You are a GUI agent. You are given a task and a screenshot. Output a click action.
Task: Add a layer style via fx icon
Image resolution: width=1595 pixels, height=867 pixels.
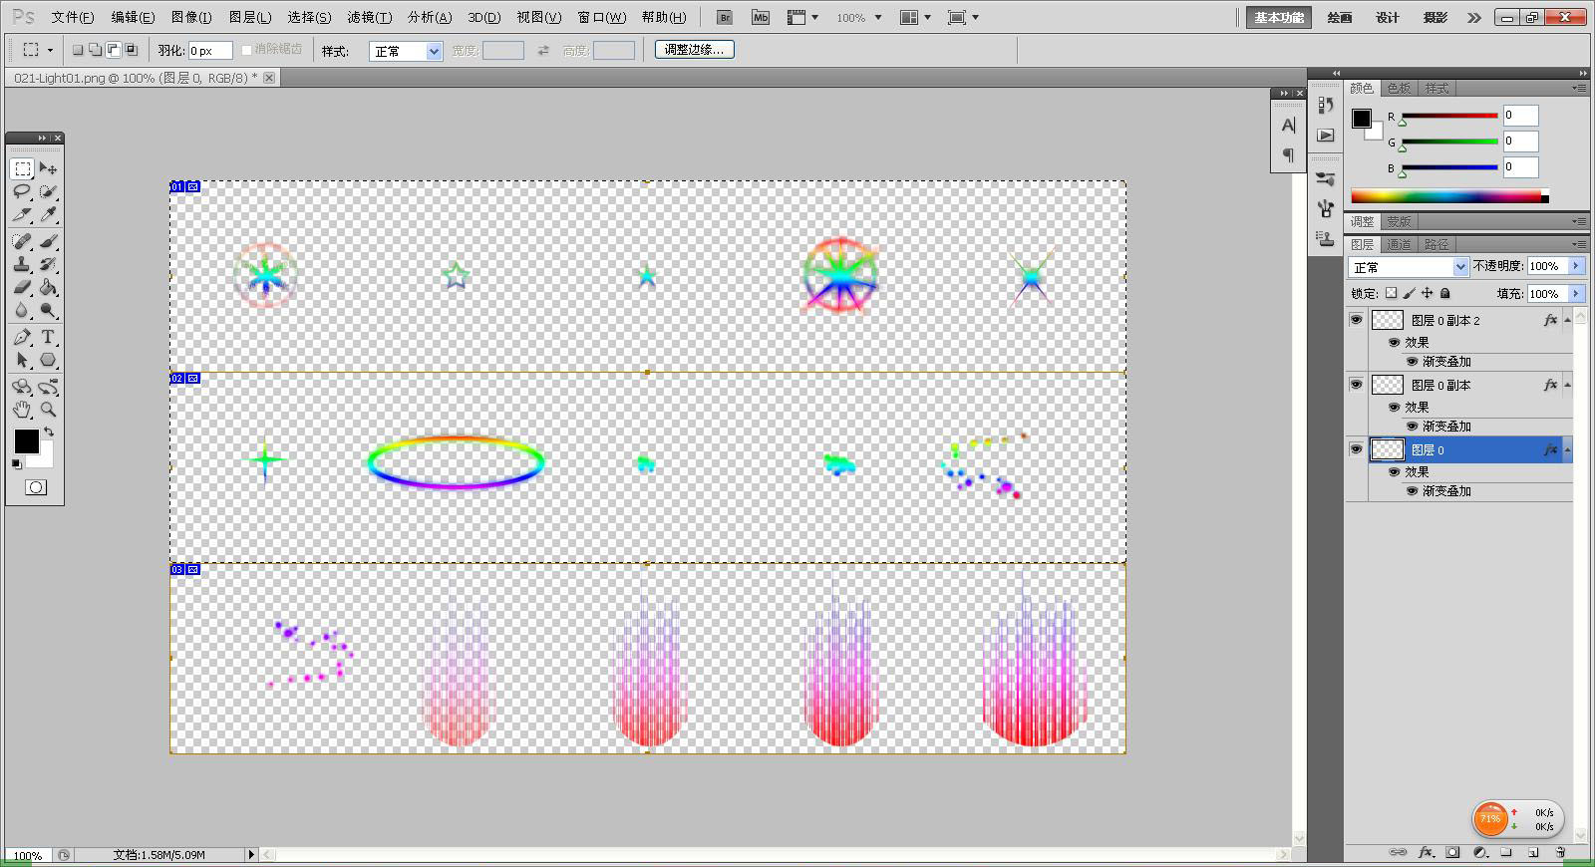tap(1426, 853)
